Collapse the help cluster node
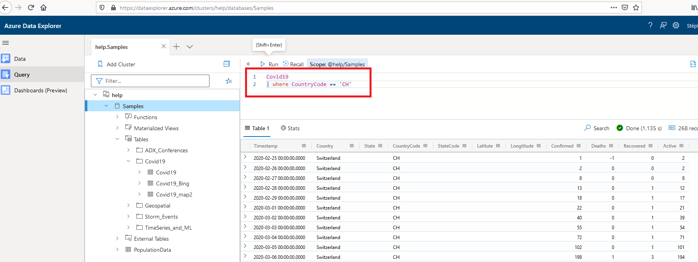The width and height of the screenshot is (698, 262). (95, 95)
